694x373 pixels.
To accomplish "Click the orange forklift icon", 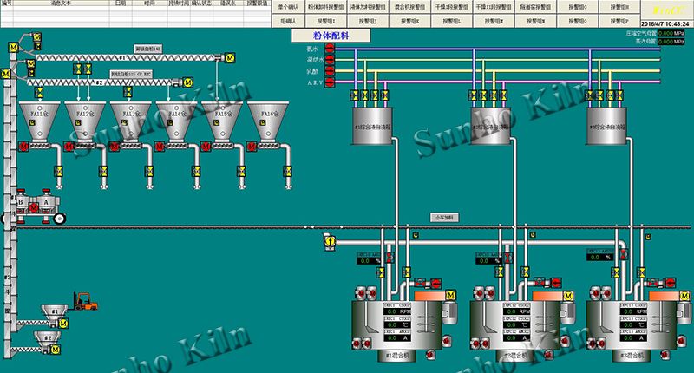I will coord(84,301).
